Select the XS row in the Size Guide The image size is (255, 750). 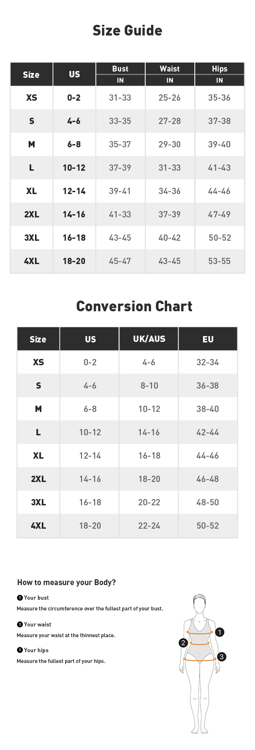pyautogui.click(x=127, y=98)
